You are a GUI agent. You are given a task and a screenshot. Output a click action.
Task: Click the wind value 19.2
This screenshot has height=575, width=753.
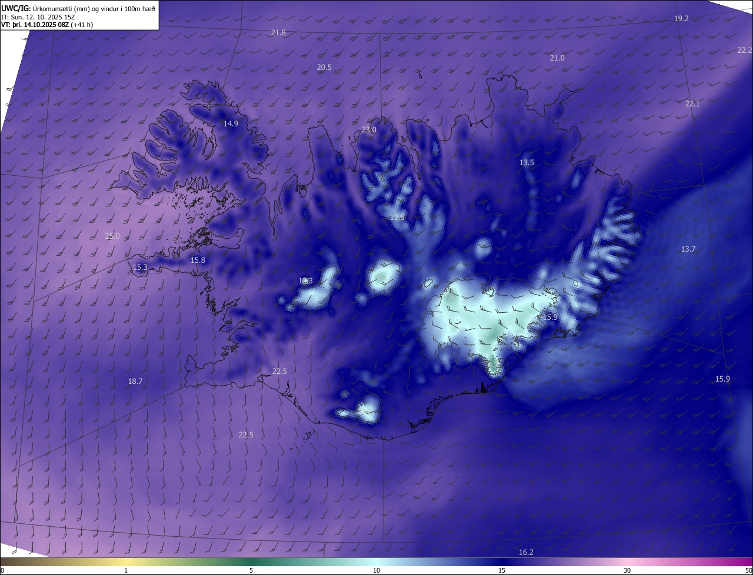pos(681,19)
